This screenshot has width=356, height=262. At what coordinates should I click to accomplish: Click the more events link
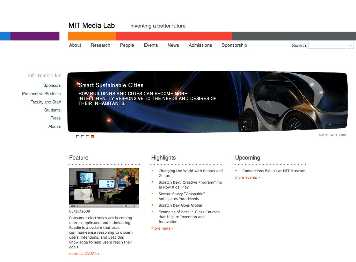247,177
